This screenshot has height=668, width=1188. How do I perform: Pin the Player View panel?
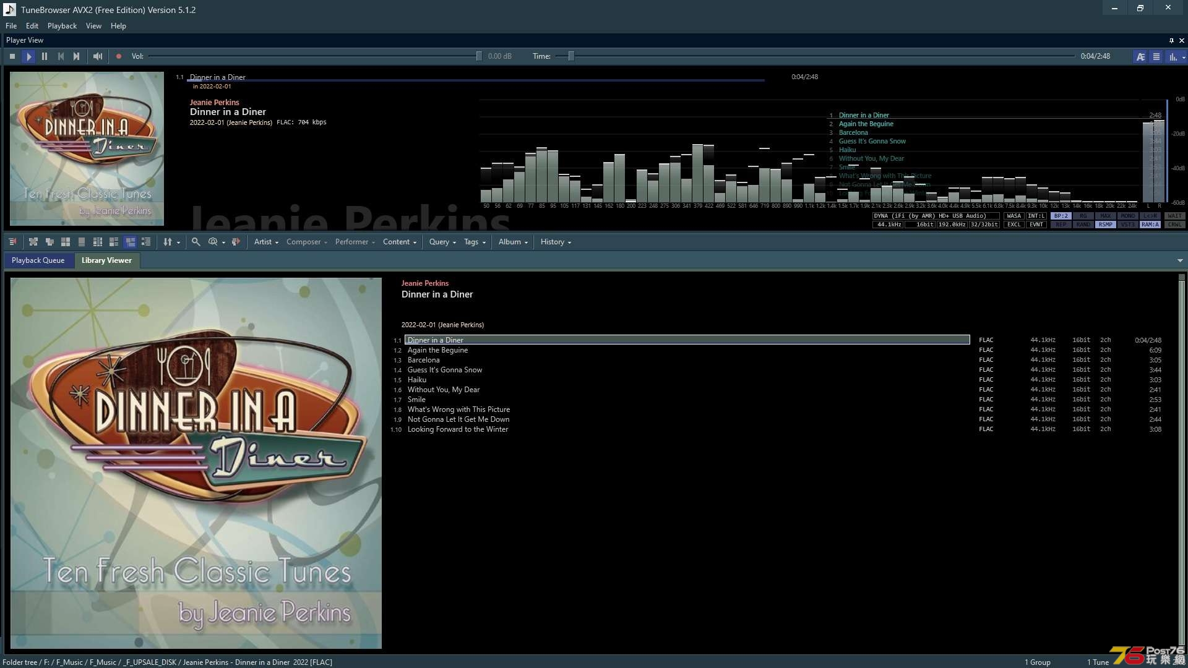(1171, 40)
